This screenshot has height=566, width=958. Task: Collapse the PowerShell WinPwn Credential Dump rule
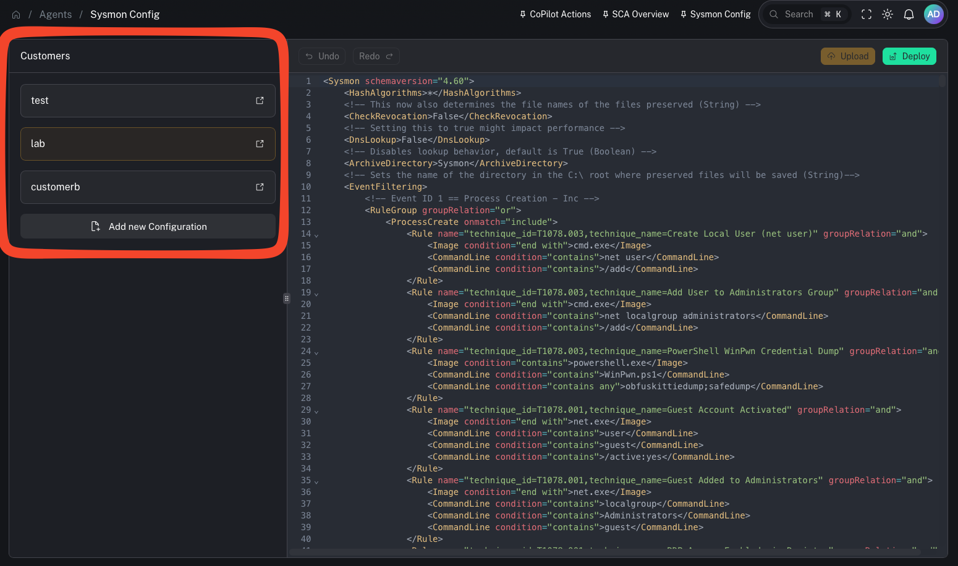click(x=316, y=352)
